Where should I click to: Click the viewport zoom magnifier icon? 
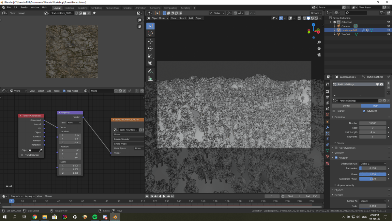pyautogui.click(x=319, y=42)
